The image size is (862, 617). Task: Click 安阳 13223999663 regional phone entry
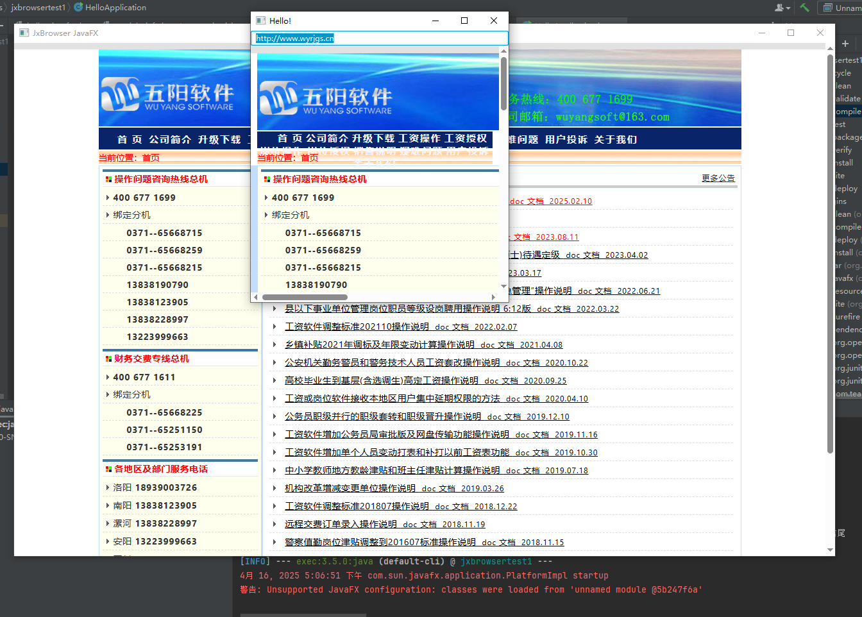coord(155,541)
